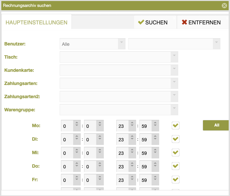The height and width of the screenshot is (196, 230).
Task: Close the Rechnungsarchiv suchen dialog
Action: (x=224, y=6)
